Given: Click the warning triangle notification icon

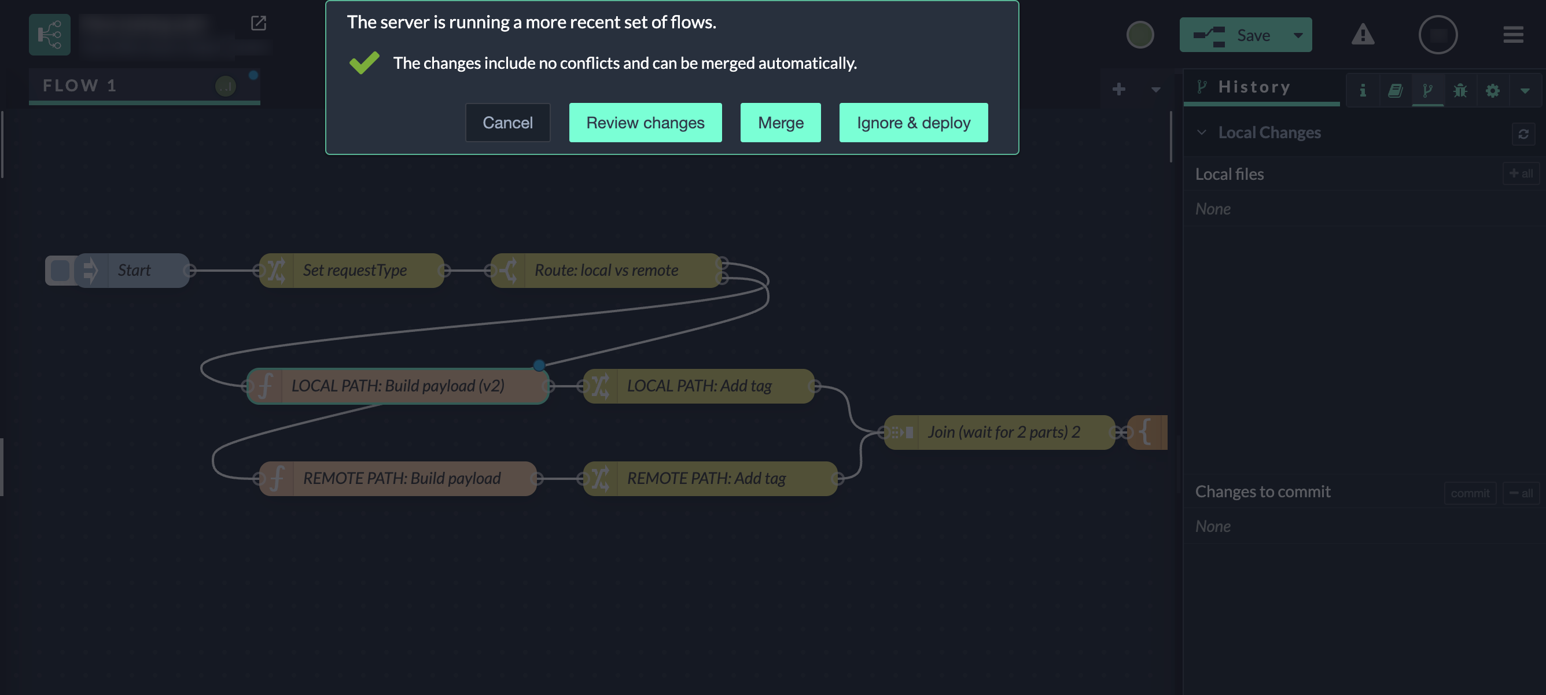Looking at the screenshot, I should tap(1363, 35).
